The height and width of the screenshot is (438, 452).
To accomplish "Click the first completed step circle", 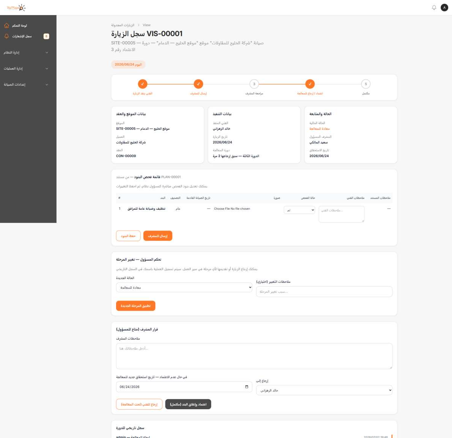I will [142, 84].
